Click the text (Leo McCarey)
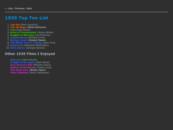The width and height of the screenshot is (173, 130). click(43, 35)
